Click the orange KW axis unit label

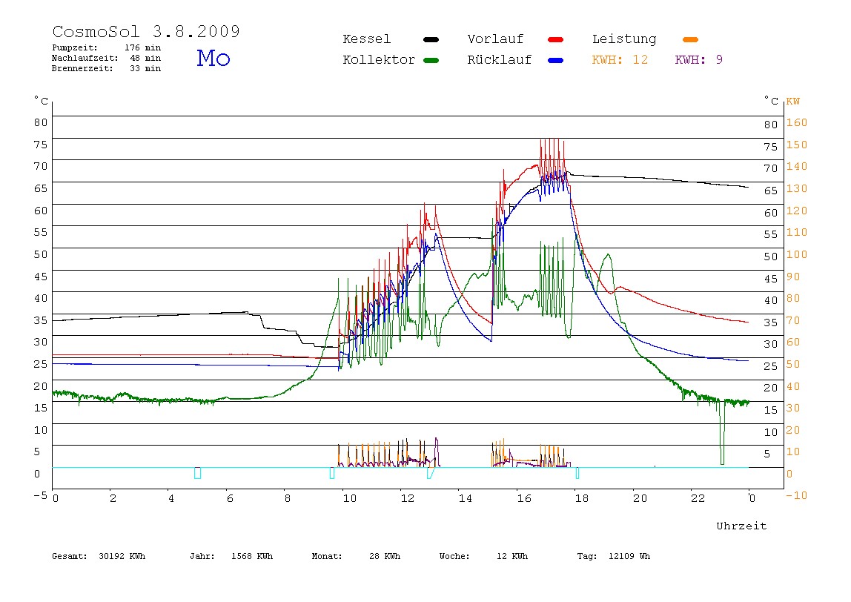click(793, 102)
